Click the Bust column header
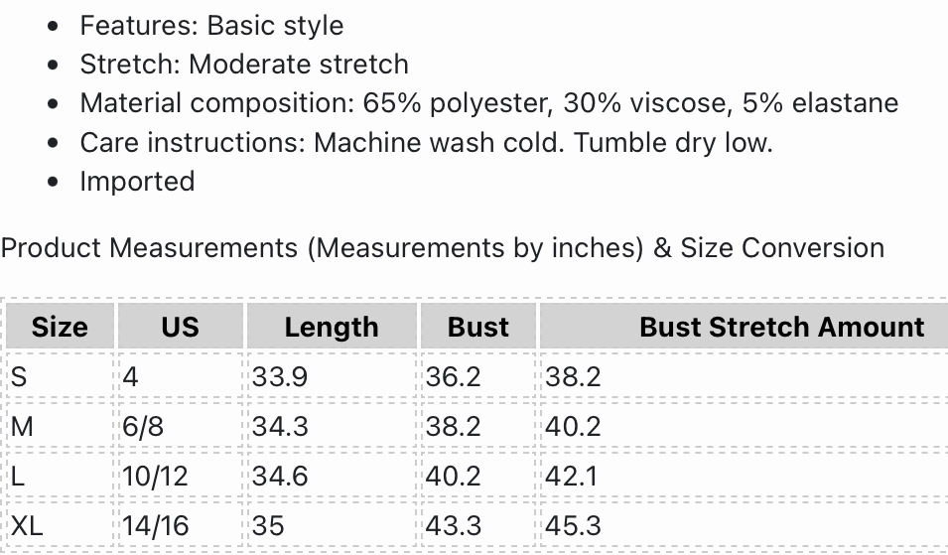 (478, 327)
